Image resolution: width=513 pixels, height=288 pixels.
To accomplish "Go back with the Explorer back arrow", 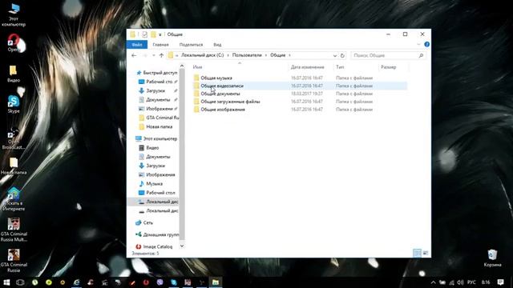I will pos(134,55).
